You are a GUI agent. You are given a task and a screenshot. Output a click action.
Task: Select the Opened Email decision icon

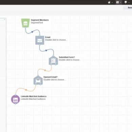[x=38, y=81]
